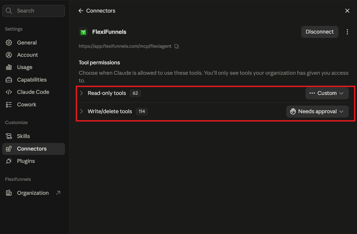357x234 pixels.
Task: Close the Connectors settings dialog
Action: pos(347,11)
